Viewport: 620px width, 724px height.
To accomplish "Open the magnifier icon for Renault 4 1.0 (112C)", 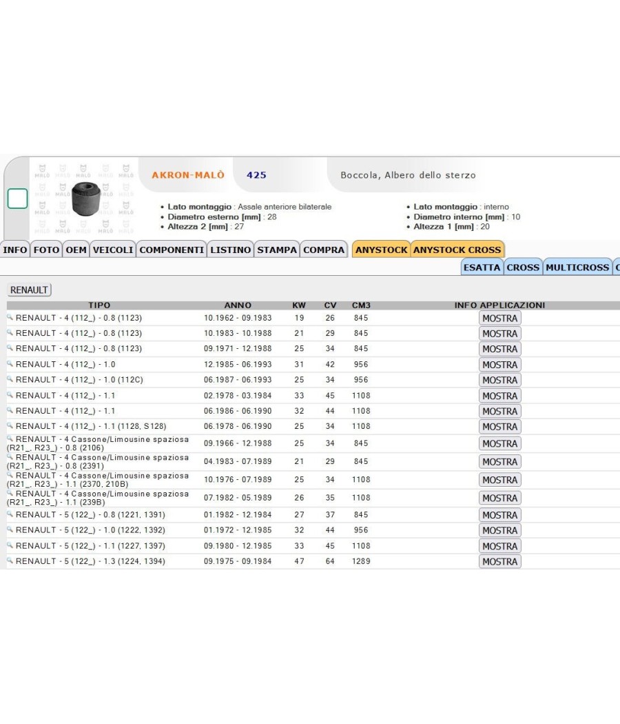I will pyautogui.click(x=10, y=379).
